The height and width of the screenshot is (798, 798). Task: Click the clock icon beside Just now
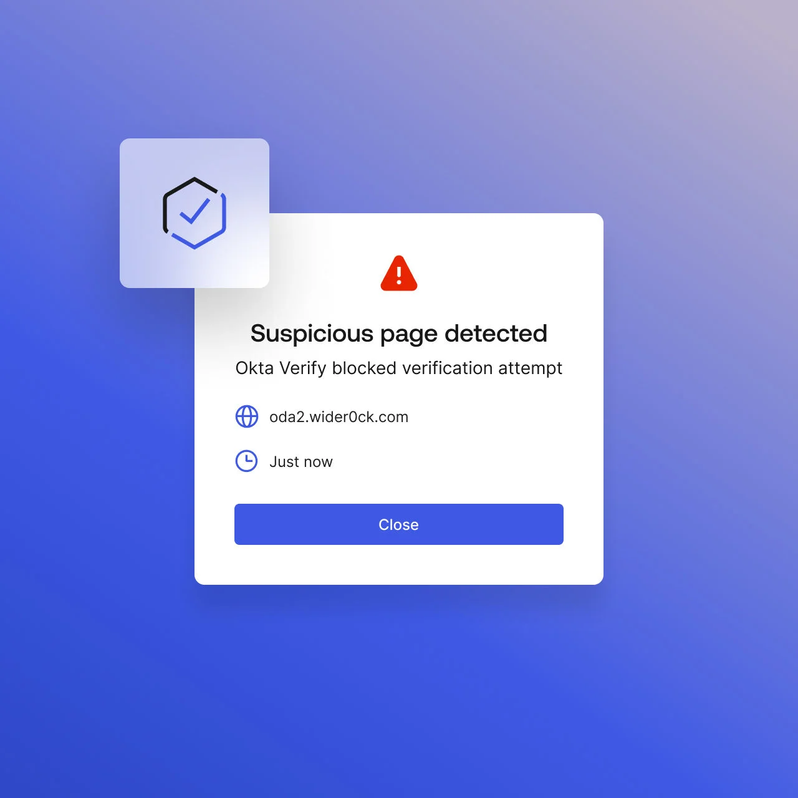[247, 461]
